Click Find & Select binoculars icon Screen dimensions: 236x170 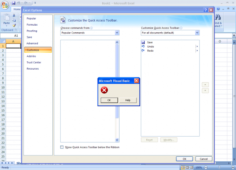pyautogui.click(x=218, y=17)
